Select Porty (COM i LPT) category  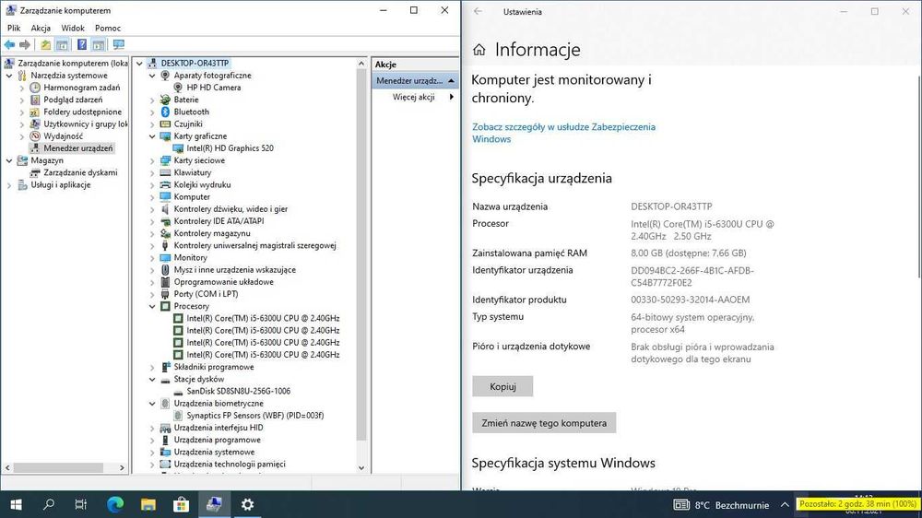pyautogui.click(x=206, y=294)
